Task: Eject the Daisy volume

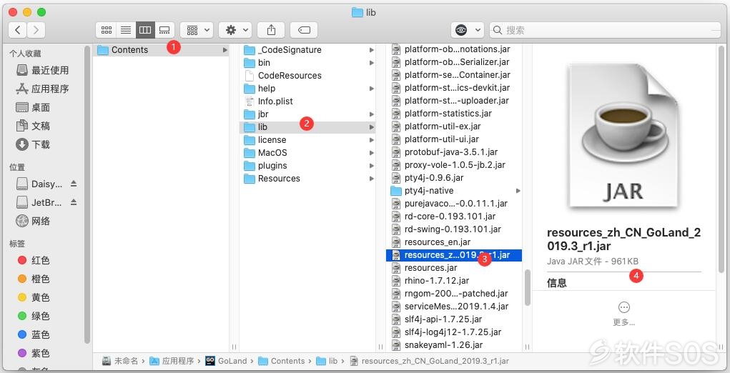Action: (74, 184)
